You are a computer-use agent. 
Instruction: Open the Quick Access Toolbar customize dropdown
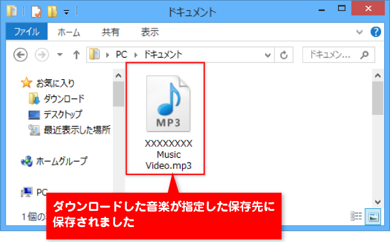[66, 12]
